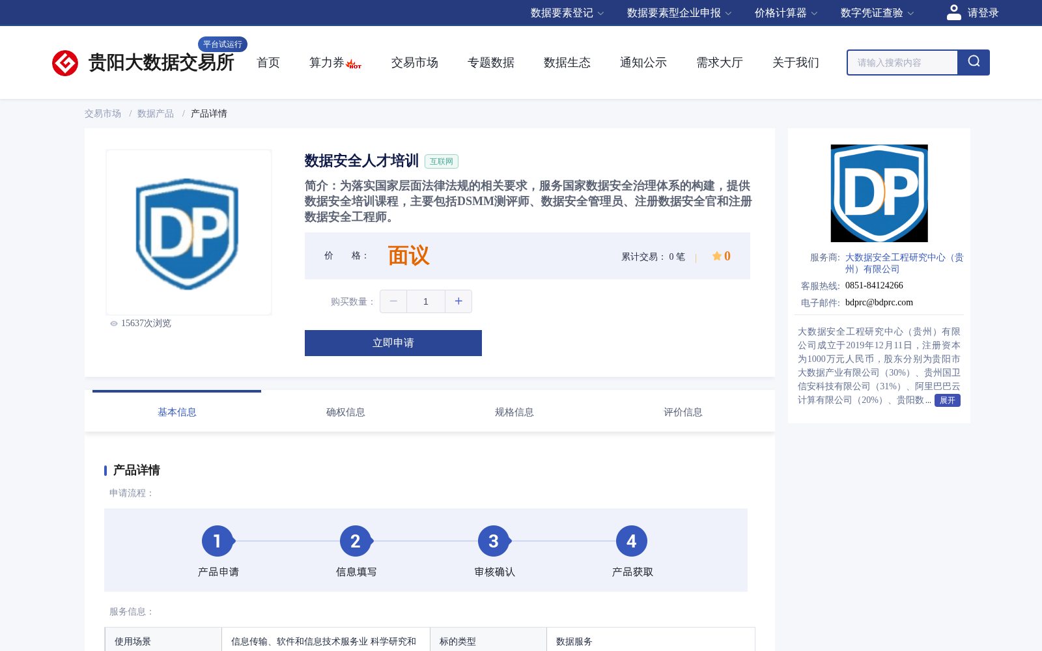Click the user avatar login icon
Screen dimensions: 1042x651
click(x=953, y=12)
